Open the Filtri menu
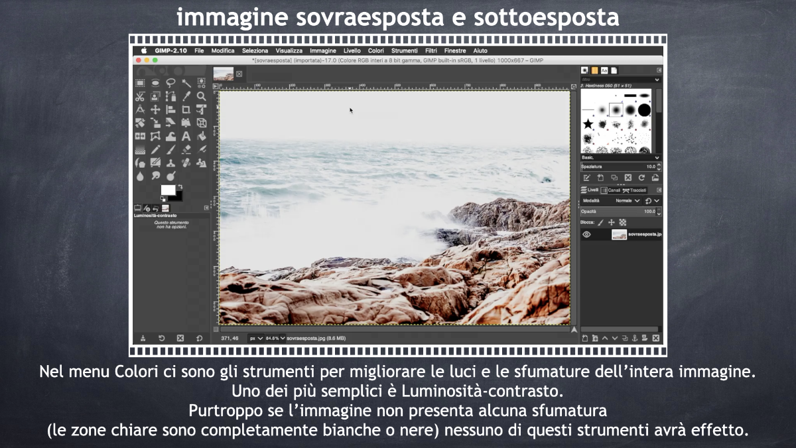 (x=431, y=50)
